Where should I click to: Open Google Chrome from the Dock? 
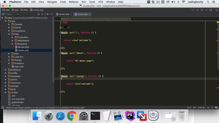(x=72, y=116)
